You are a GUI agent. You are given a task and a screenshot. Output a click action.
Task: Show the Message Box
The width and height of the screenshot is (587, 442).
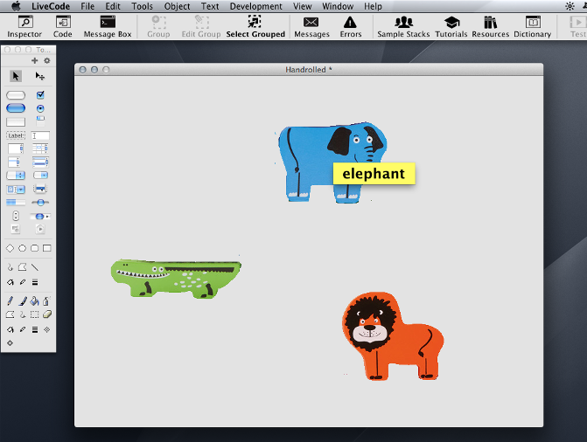tap(108, 26)
